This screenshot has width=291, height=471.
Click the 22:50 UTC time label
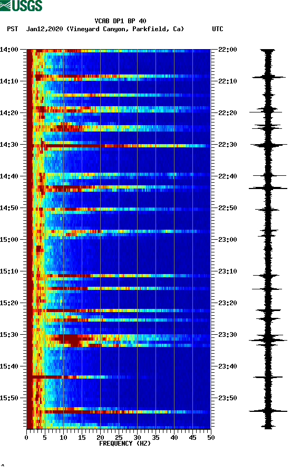[x=228, y=208]
